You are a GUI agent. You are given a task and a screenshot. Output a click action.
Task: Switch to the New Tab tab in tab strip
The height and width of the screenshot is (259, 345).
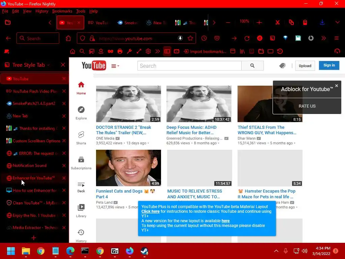(157, 23)
